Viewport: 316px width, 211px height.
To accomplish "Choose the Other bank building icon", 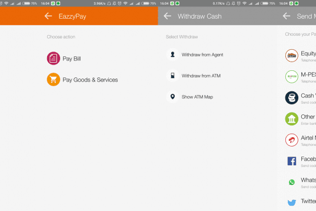I will tap(292, 119).
